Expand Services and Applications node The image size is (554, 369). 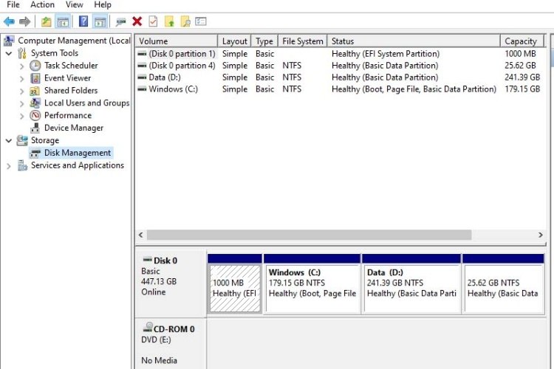[9, 165]
